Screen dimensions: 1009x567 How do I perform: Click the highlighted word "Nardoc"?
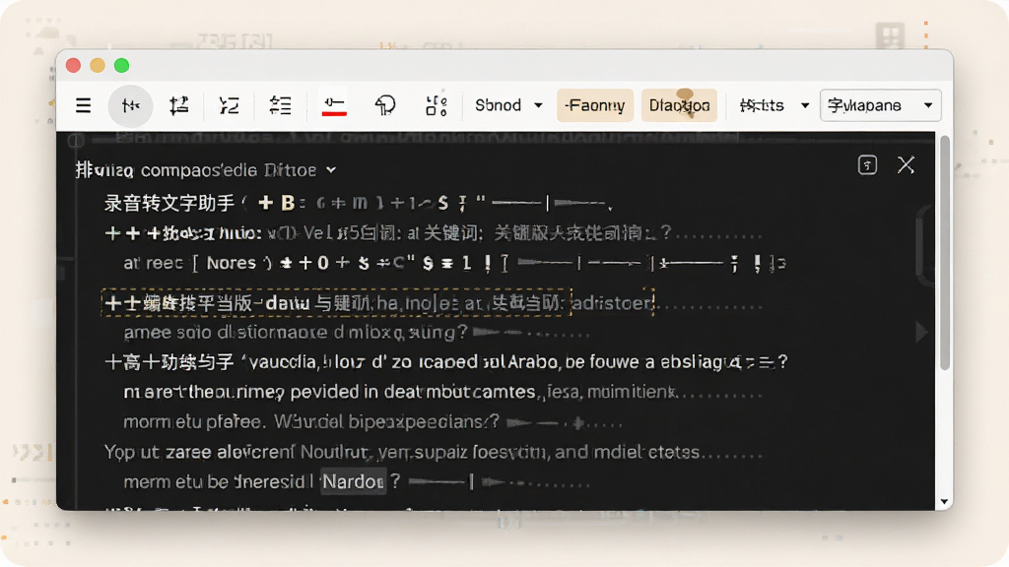[354, 481]
